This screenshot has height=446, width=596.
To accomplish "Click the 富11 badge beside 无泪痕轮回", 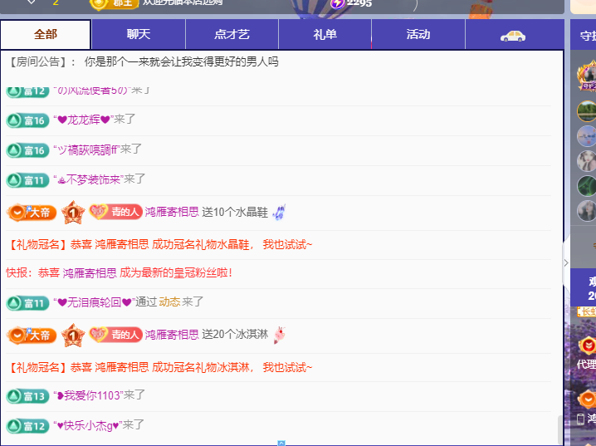I will tap(27, 303).
